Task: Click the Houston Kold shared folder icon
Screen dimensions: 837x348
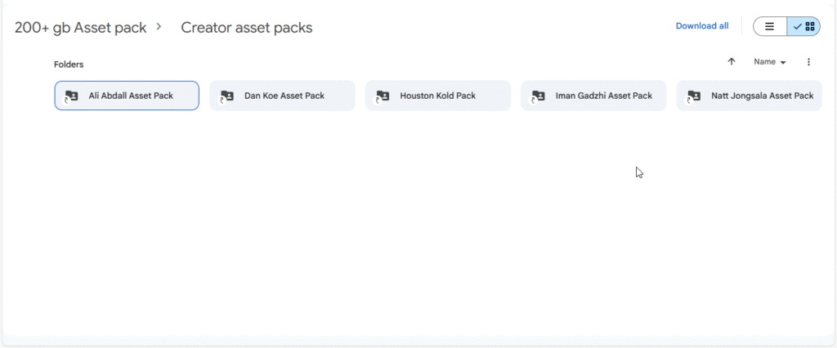Action: (x=382, y=96)
